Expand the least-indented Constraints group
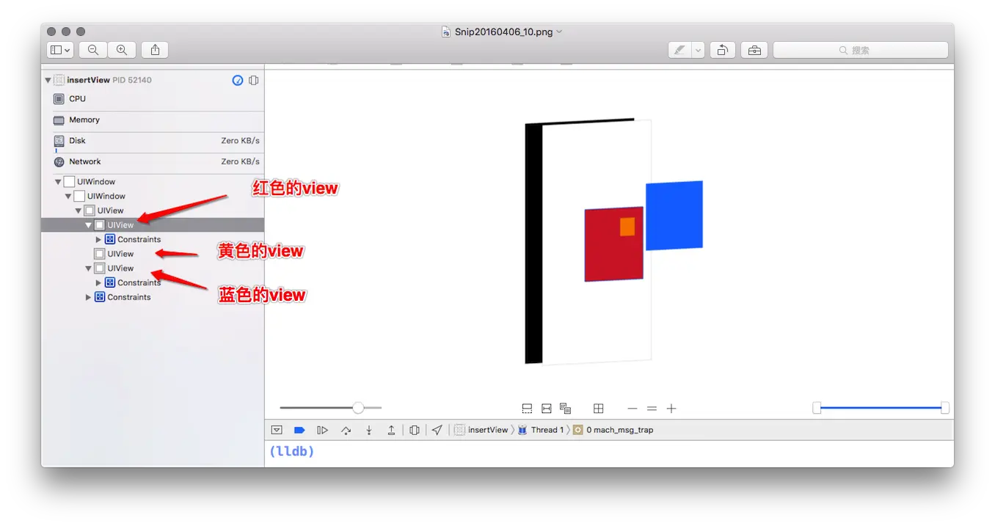The width and height of the screenshot is (995, 526). [x=89, y=297]
